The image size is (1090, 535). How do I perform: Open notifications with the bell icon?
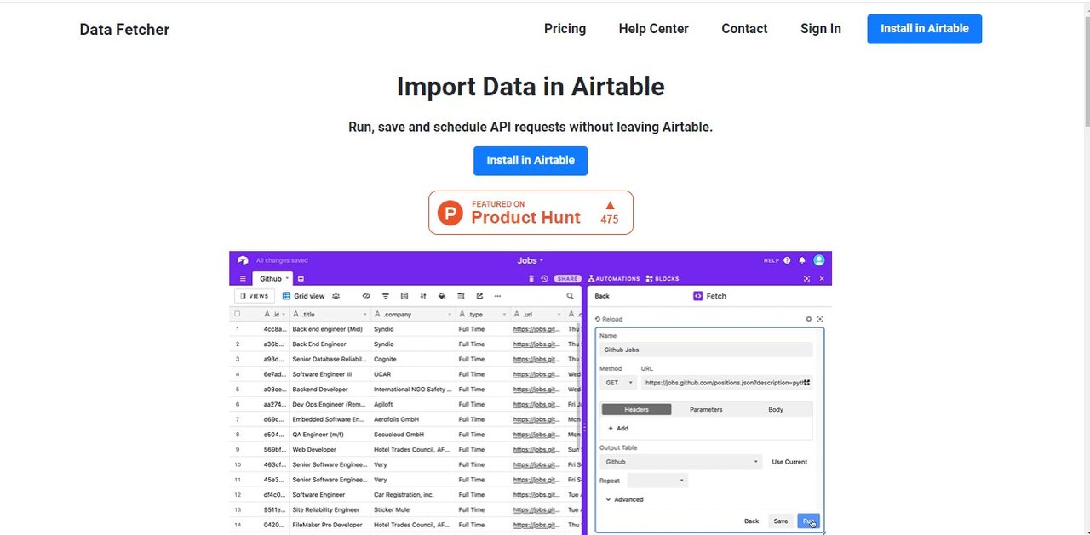[802, 260]
